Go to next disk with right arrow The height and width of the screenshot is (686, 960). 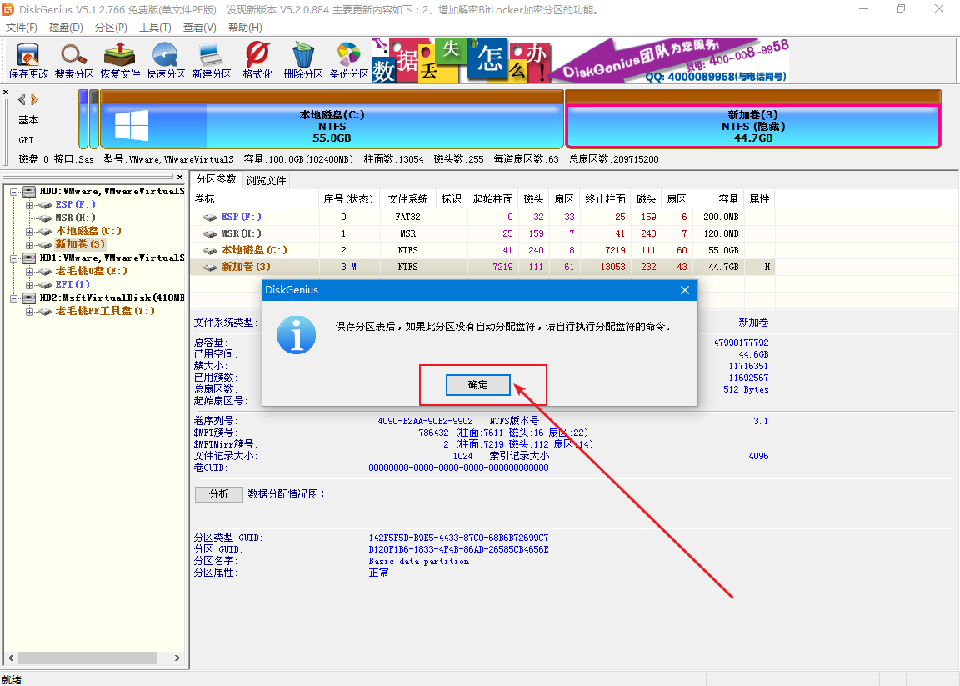pyautogui.click(x=34, y=99)
